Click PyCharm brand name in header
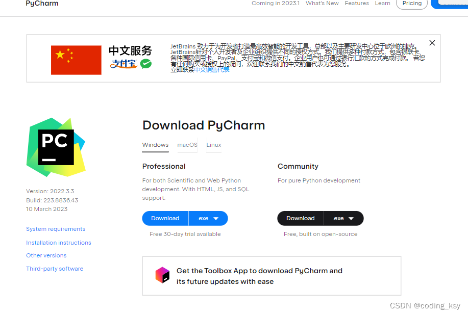The height and width of the screenshot is (315, 468). pyautogui.click(x=42, y=4)
